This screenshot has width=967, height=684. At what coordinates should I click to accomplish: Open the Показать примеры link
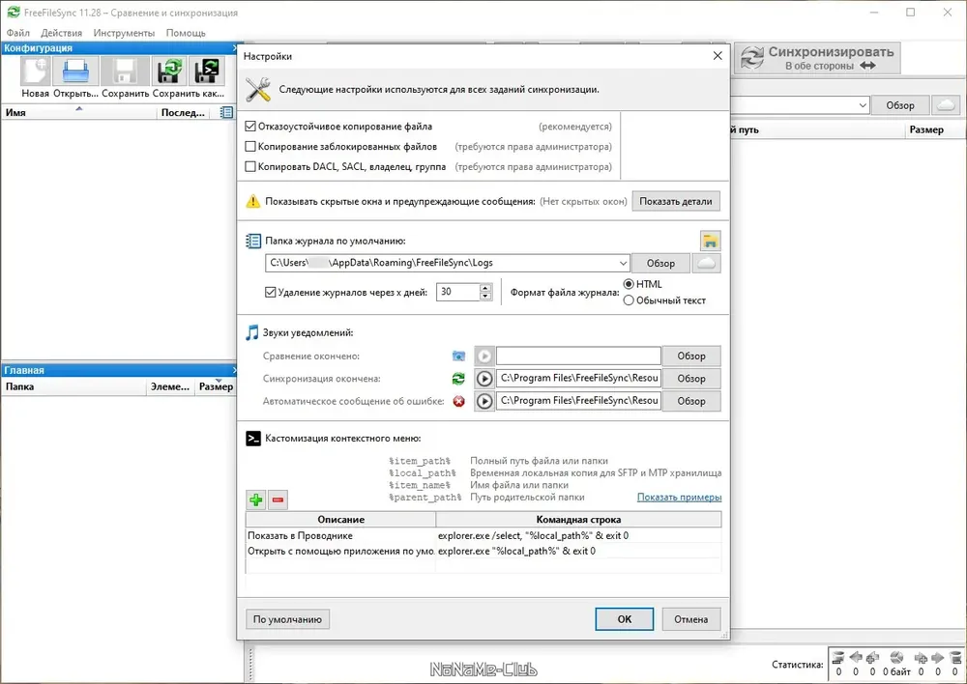[679, 498]
